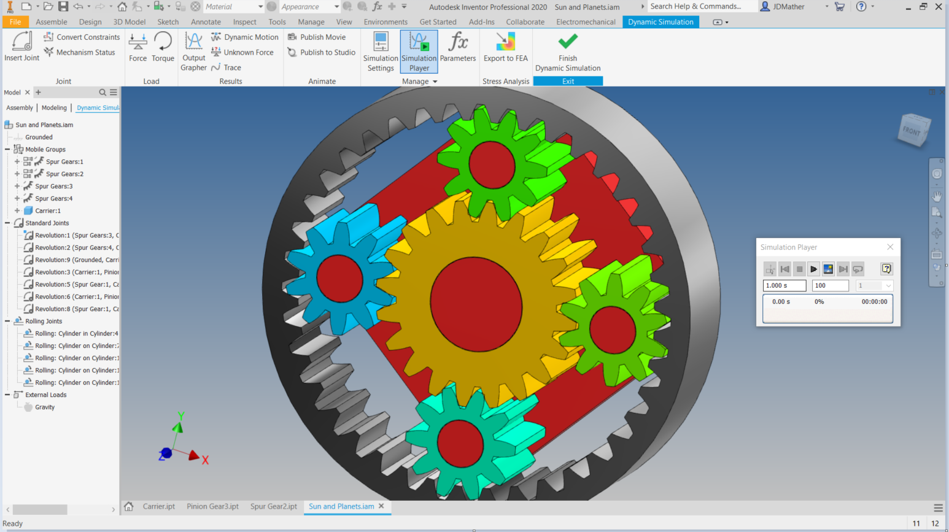This screenshot has height=532, width=949.
Task: Expand the Manage panel dropdown arrow
Action: [x=435, y=82]
